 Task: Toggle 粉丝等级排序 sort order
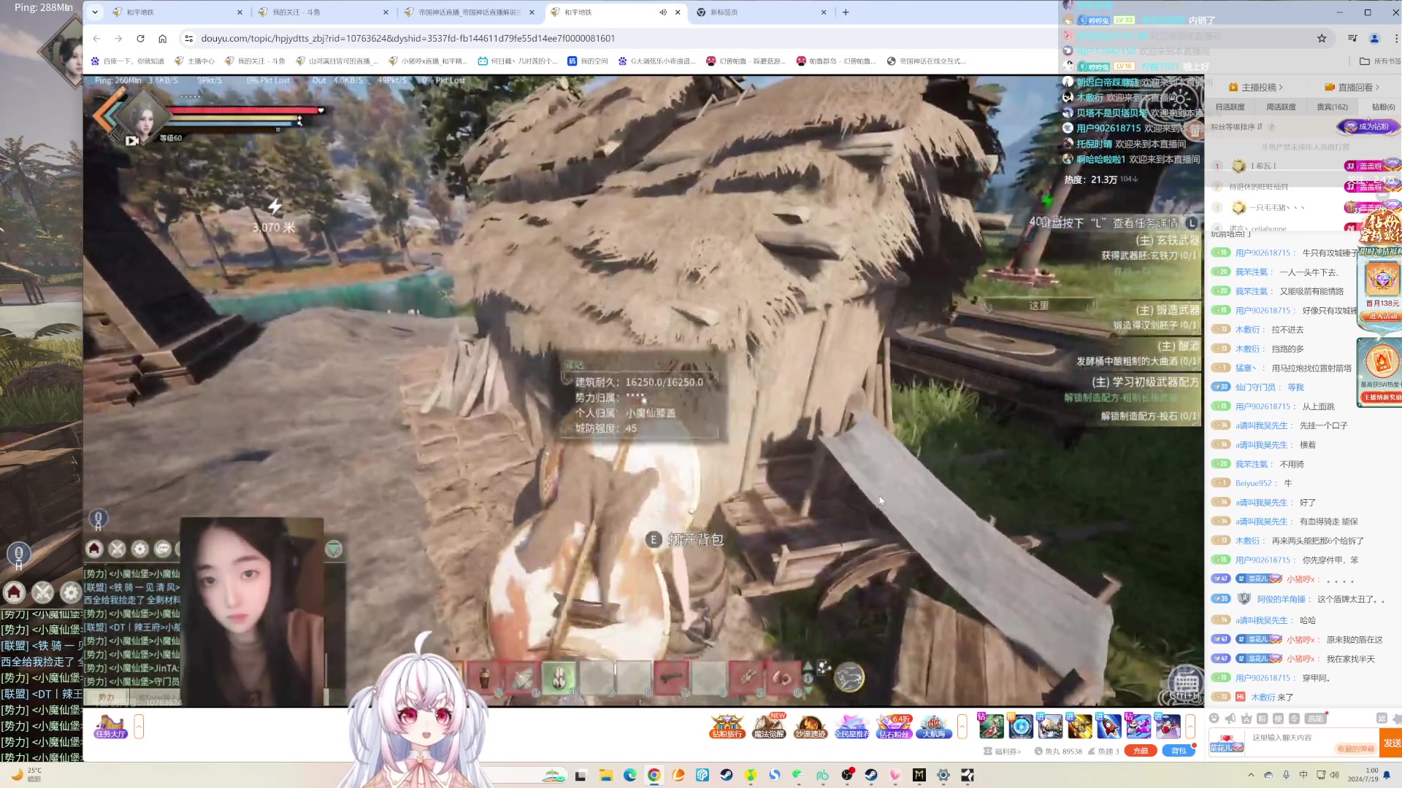point(1236,127)
